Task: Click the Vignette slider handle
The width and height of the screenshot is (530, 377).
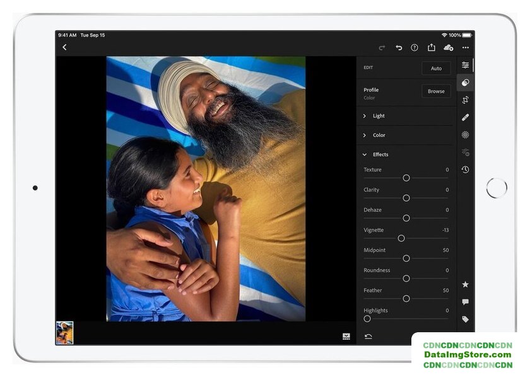Action: coord(401,238)
